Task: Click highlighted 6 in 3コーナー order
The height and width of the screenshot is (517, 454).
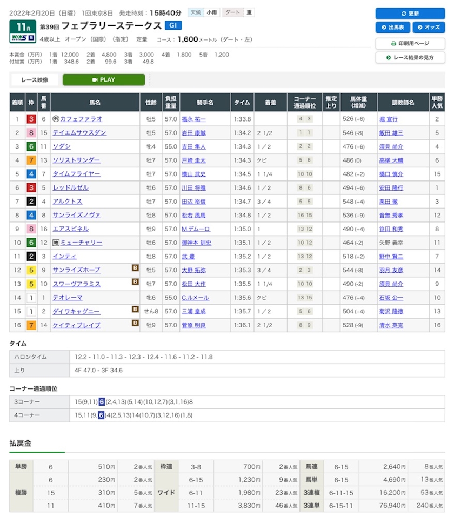Action: pyautogui.click(x=102, y=401)
